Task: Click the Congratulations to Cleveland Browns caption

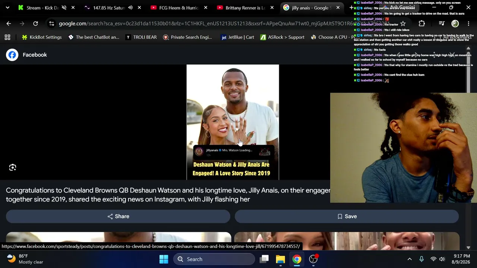Action: click(168, 195)
